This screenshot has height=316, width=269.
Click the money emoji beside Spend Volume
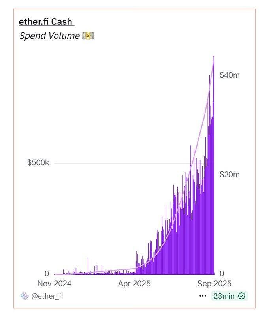click(88, 36)
